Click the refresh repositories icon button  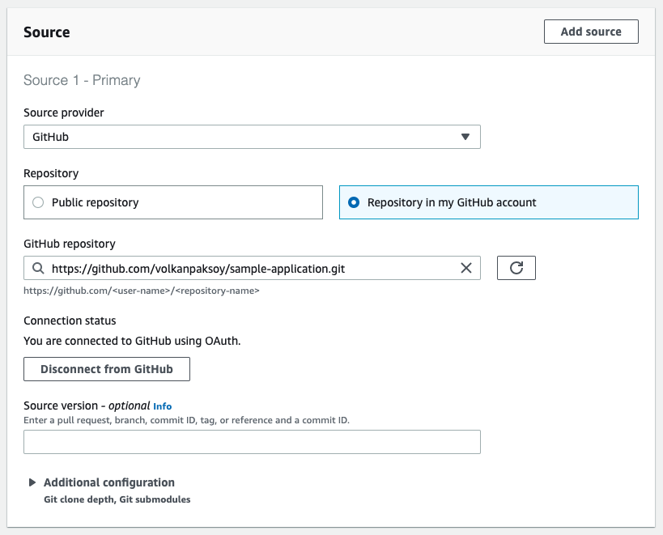516,268
